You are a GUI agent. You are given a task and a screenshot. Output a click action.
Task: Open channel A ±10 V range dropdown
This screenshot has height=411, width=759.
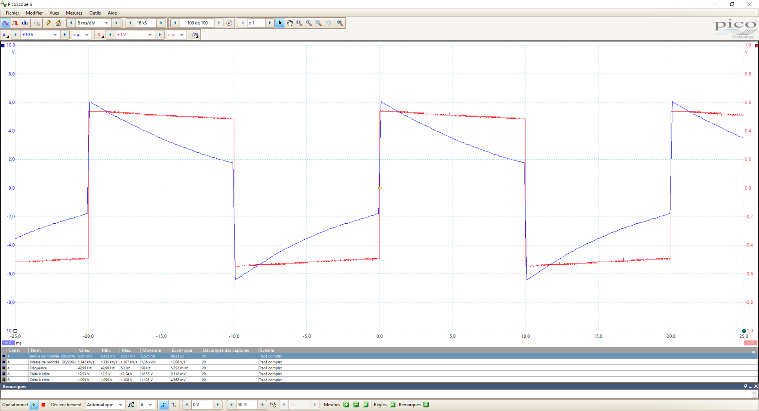click(40, 35)
